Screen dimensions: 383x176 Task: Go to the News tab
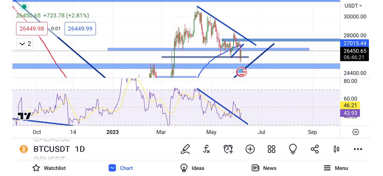coord(264,168)
